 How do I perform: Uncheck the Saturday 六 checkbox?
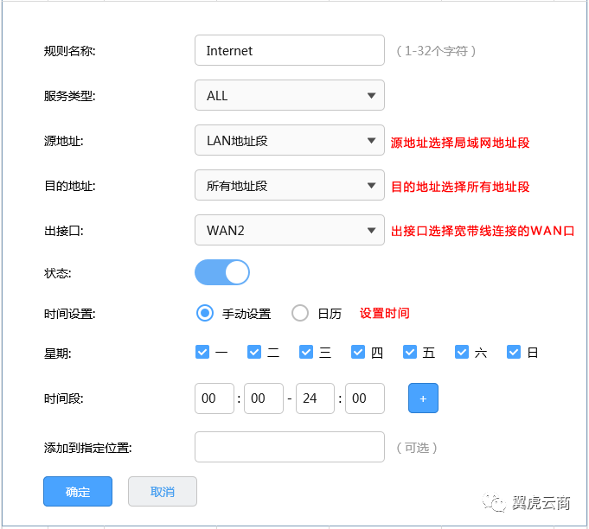point(462,352)
